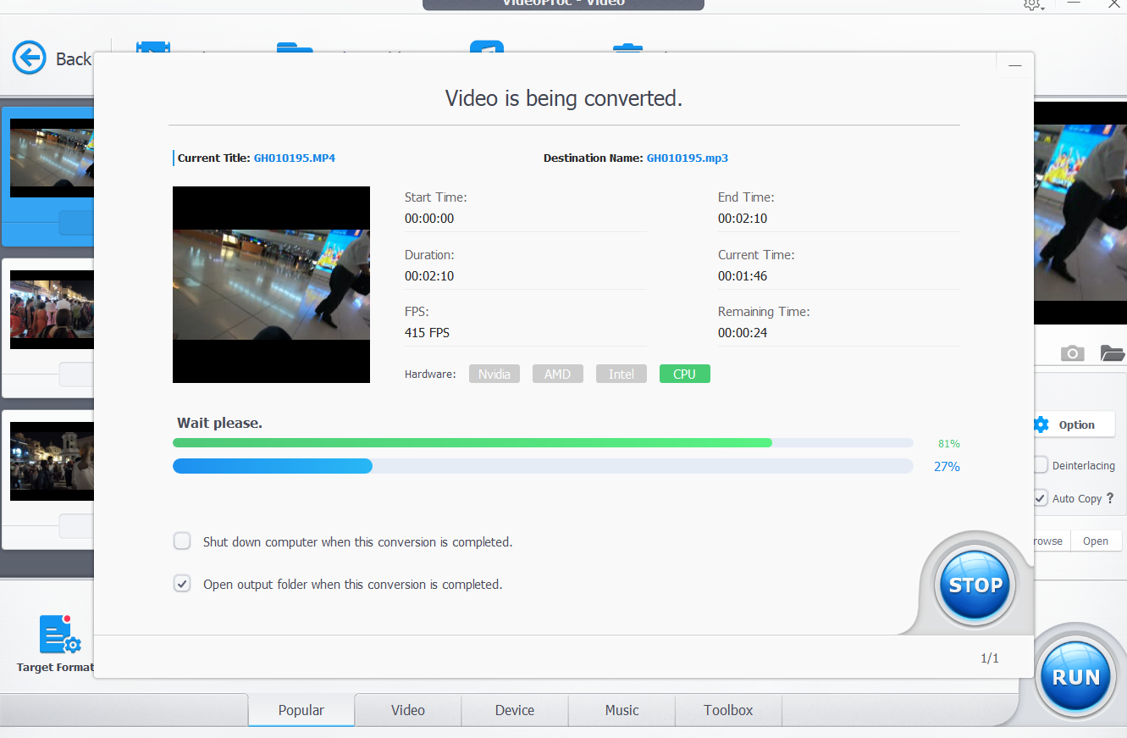Click the current title GH010195.MP4

295,158
